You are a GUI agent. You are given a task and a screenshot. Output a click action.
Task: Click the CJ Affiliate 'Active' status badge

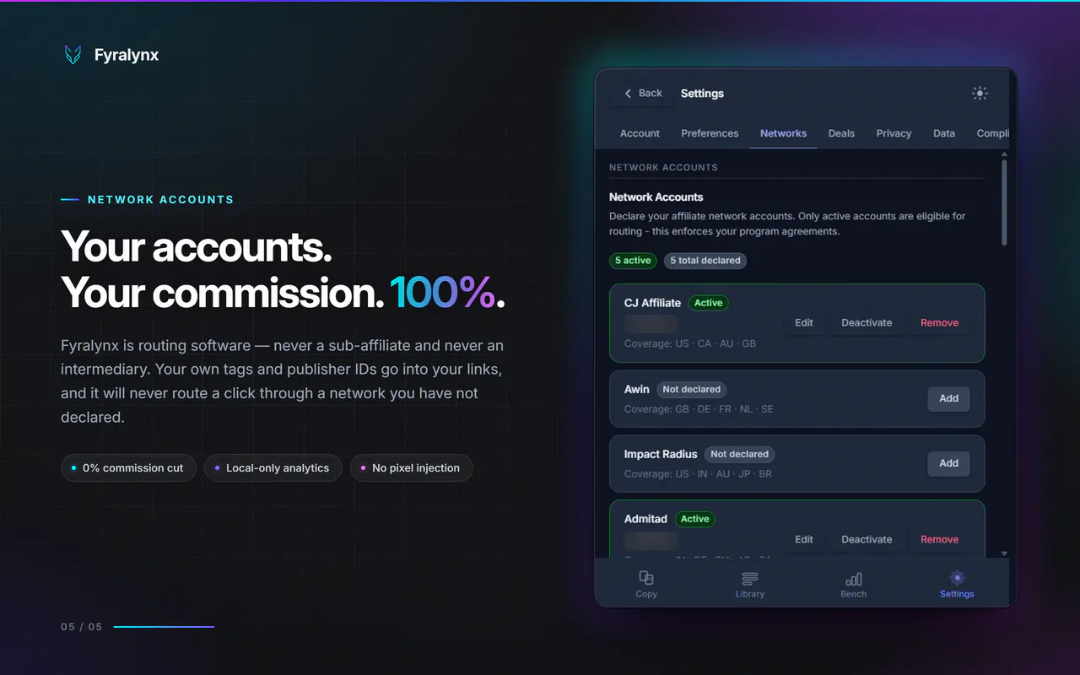tap(709, 303)
